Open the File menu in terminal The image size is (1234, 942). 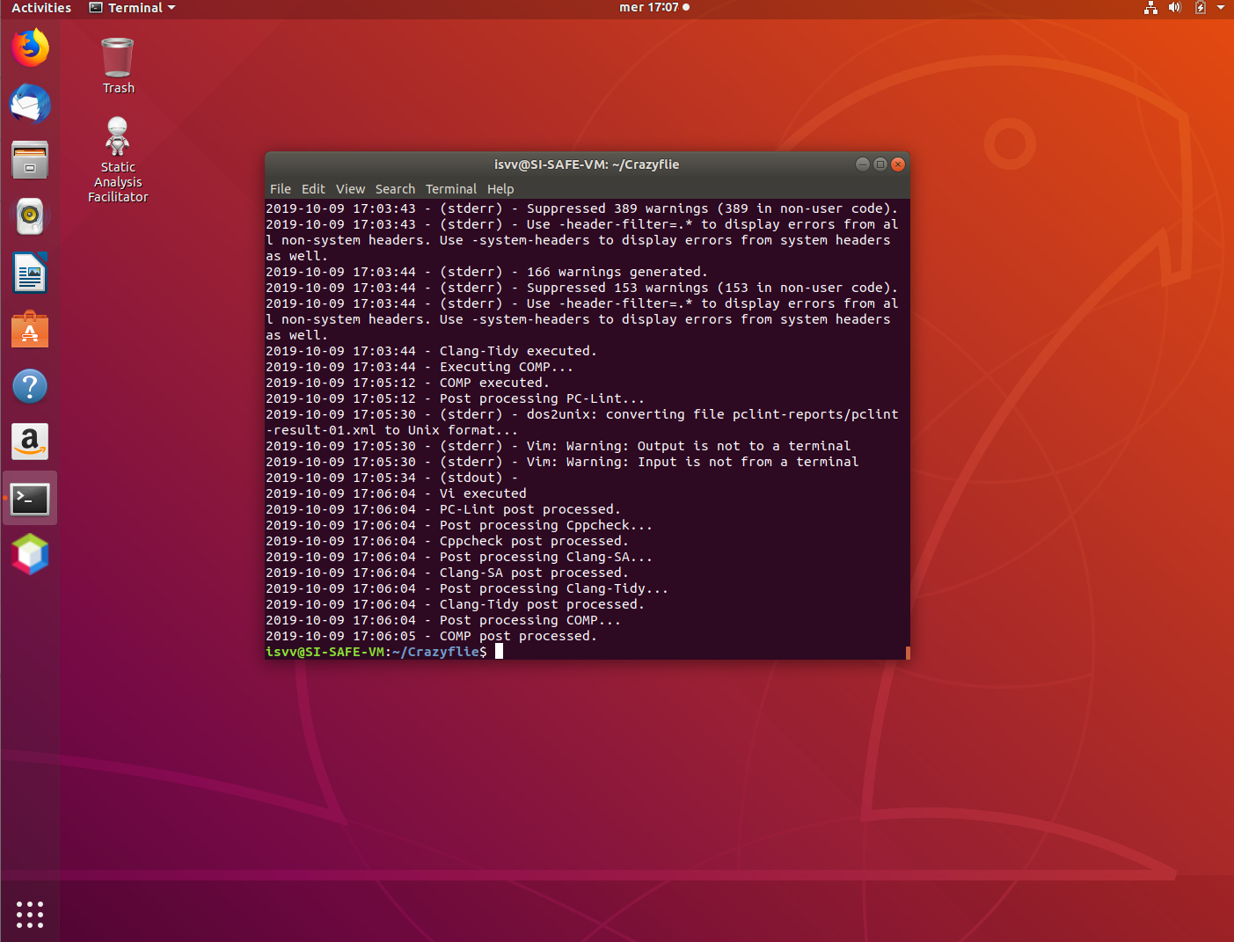coord(281,189)
